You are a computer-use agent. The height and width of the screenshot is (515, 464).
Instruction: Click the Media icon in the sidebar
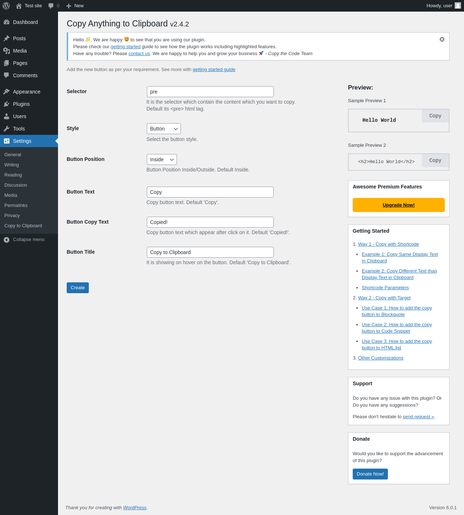pos(7,51)
